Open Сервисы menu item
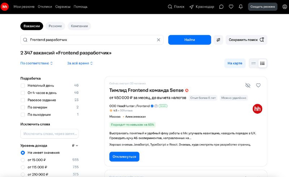Image resolution: width=289 pixels, height=177 pixels. click(x=62, y=7)
